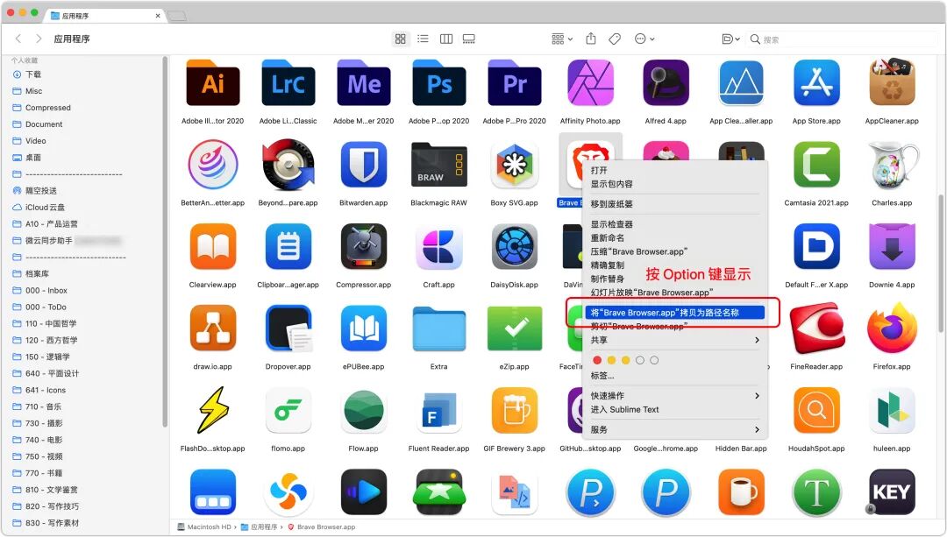Screen dimensions: 947x537
Task: Select the FlashDesktop app icon
Action: 212,410
